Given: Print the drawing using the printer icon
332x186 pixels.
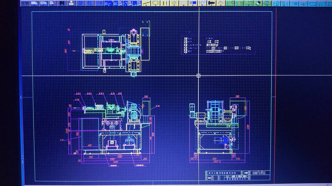Looking at the screenshot, I should click(x=71, y=3).
